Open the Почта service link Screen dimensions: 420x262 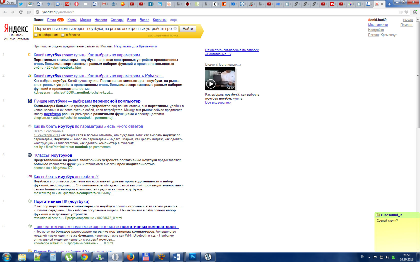(51, 20)
